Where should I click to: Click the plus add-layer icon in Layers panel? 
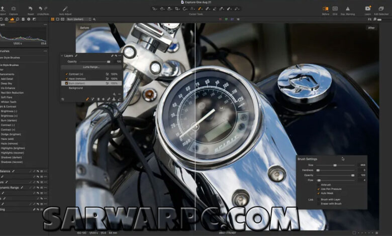(114, 94)
